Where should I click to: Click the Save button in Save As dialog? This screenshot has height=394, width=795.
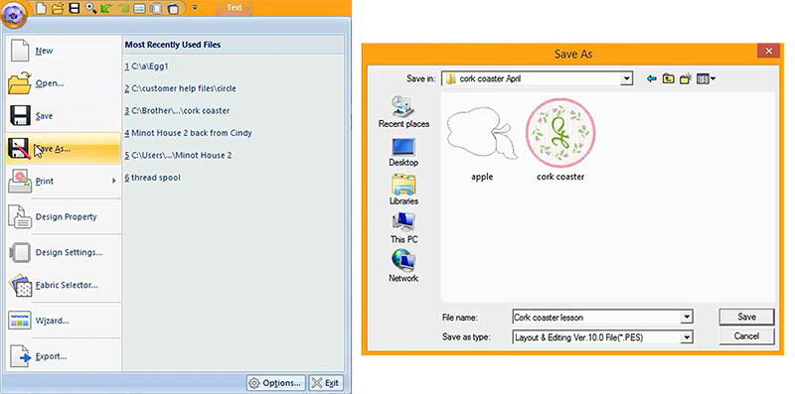pyautogui.click(x=746, y=317)
